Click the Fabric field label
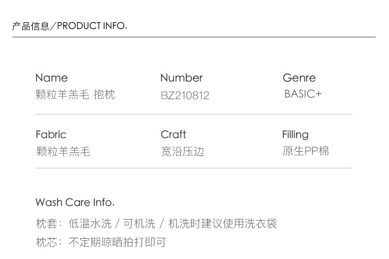The width and height of the screenshot is (389, 259). pyautogui.click(x=51, y=135)
